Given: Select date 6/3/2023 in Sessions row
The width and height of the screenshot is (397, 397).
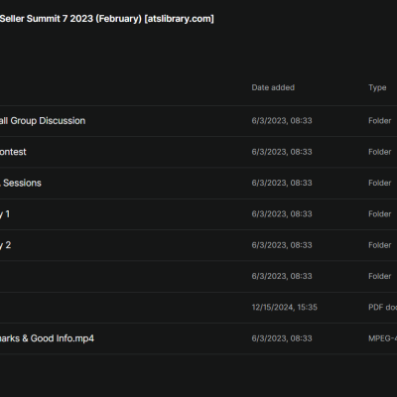Looking at the screenshot, I should 282,183.
